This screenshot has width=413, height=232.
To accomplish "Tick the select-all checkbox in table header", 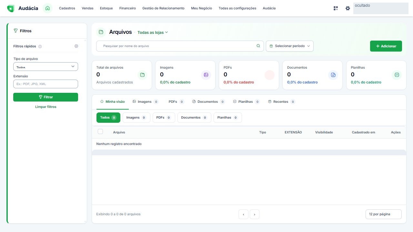I will tap(100, 131).
